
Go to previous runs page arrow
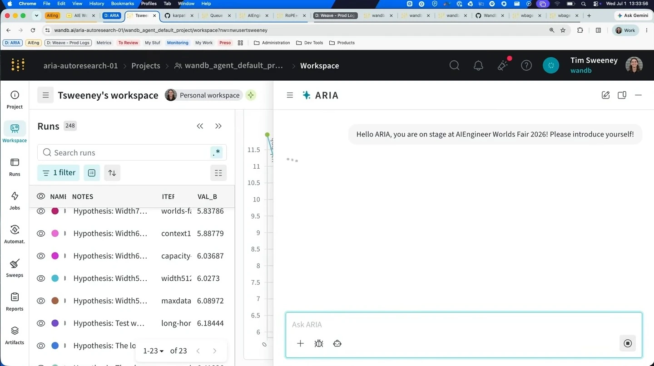198,351
